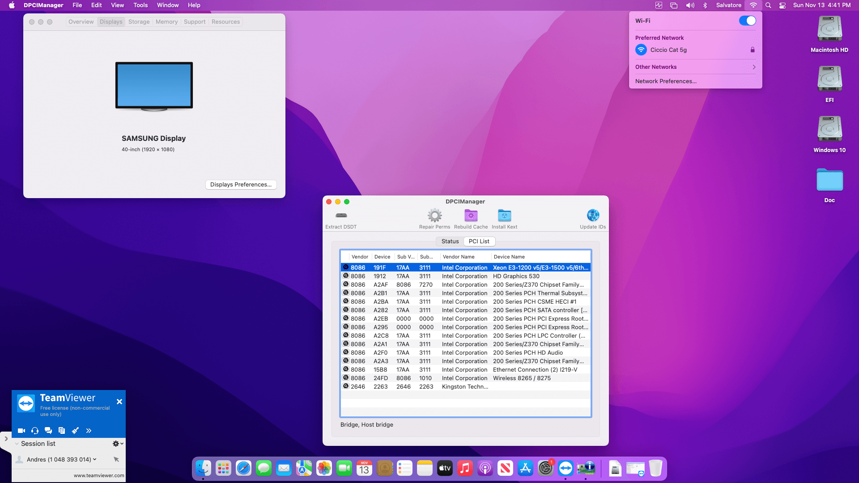Image resolution: width=859 pixels, height=483 pixels.
Task: Click the Vendor Name column header
Action: click(x=465, y=257)
